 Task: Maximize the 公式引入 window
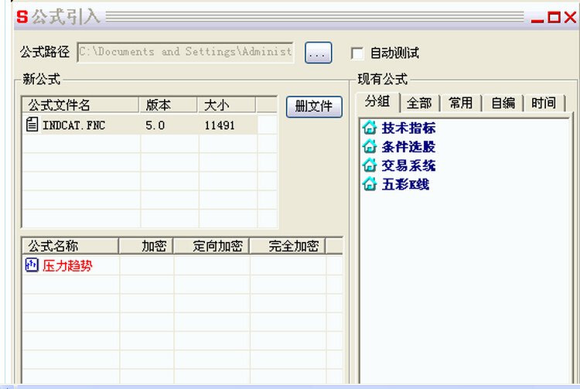point(554,17)
